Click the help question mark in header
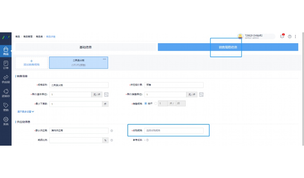Image resolution: width=304 pixels, height=178 pixels. point(290,37)
